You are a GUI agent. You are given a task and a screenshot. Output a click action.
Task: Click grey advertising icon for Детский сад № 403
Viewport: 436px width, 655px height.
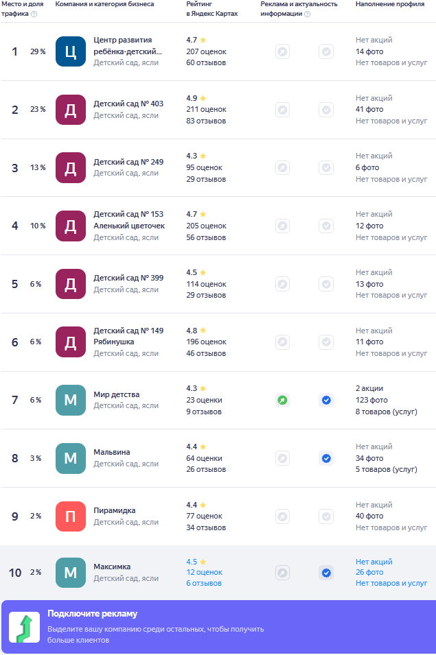[282, 110]
